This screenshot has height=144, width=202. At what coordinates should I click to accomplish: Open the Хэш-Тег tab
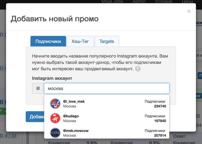(x=80, y=41)
